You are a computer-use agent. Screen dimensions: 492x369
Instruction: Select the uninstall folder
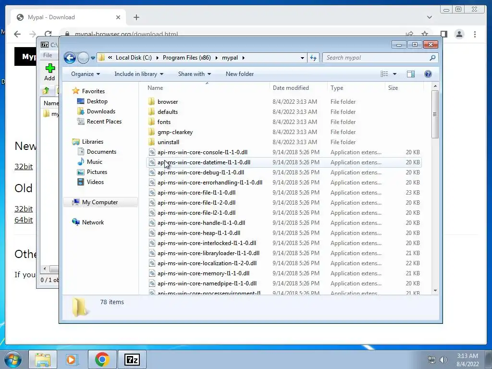click(x=168, y=142)
